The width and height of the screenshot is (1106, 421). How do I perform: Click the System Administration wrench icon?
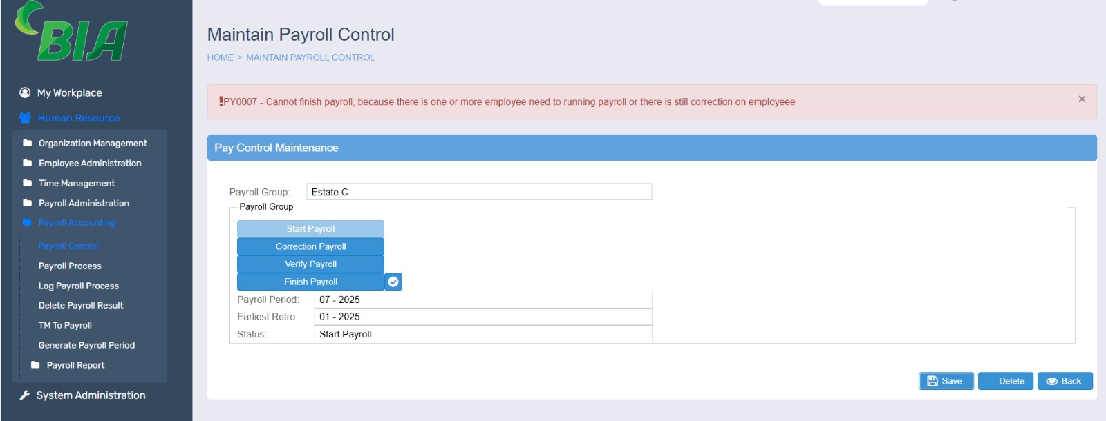[x=25, y=395]
